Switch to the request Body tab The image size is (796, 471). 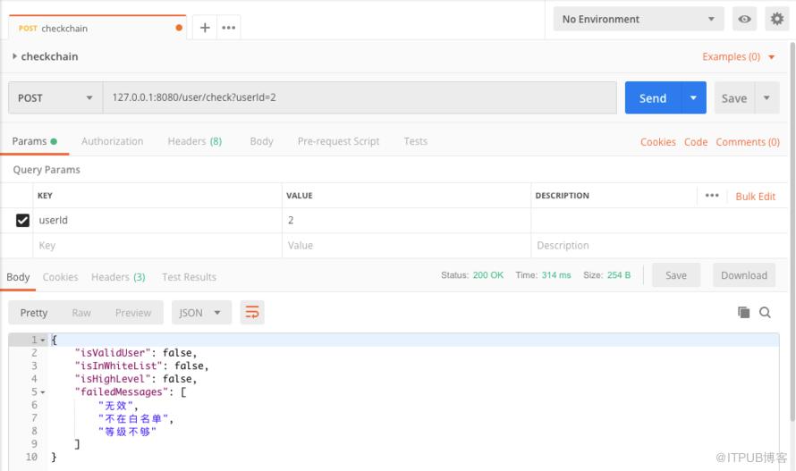(x=261, y=141)
